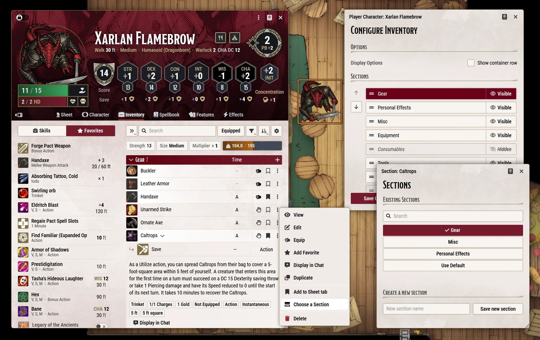
Task: Open inventory configuration gear
Action: click(277, 131)
